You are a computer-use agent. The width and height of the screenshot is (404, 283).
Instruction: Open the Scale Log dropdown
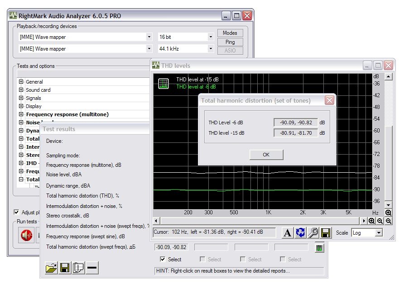[379, 233]
